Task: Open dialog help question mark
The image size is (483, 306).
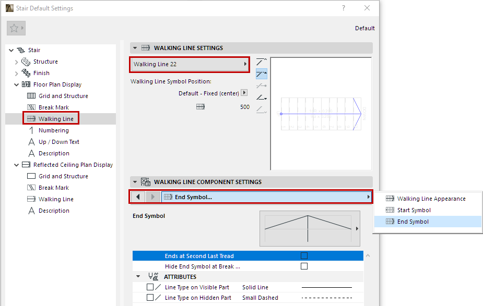Action: (344, 8)
